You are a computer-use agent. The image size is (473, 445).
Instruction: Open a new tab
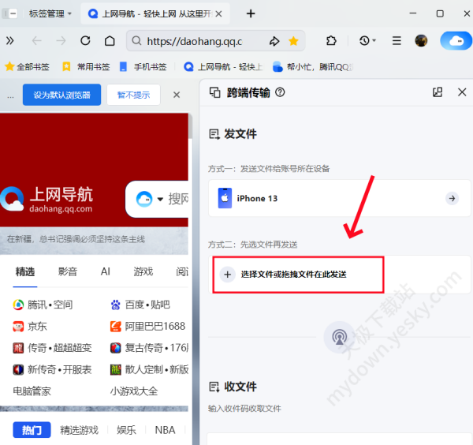(251, 13)
